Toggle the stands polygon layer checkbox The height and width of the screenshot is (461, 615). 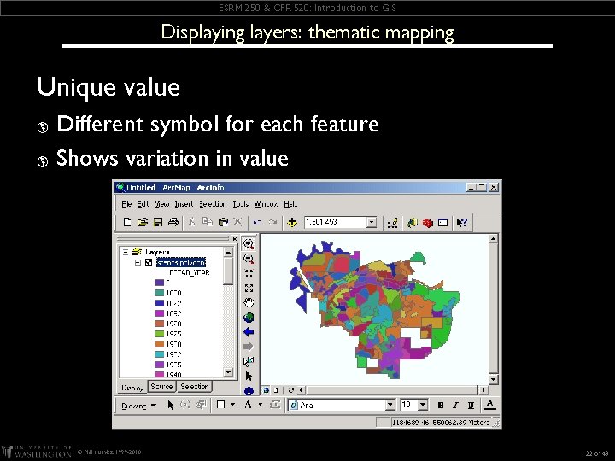[x=149, y=262]
